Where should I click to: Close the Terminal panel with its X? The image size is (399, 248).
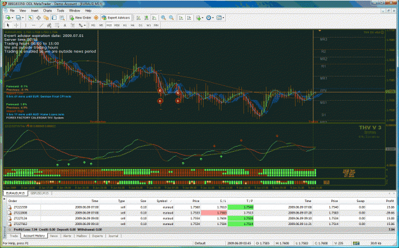pos(4,198)
